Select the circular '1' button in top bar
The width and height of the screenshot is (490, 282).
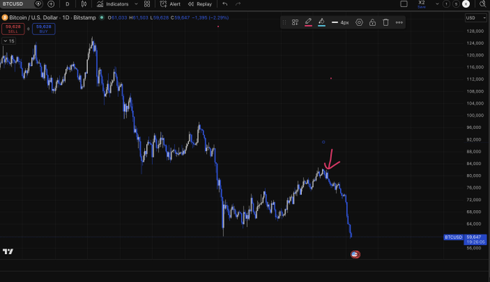pos(446,4)
